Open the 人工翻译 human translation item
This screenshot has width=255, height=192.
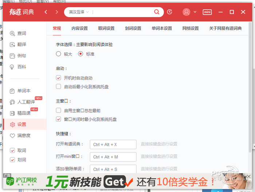(x=22, y=102)
